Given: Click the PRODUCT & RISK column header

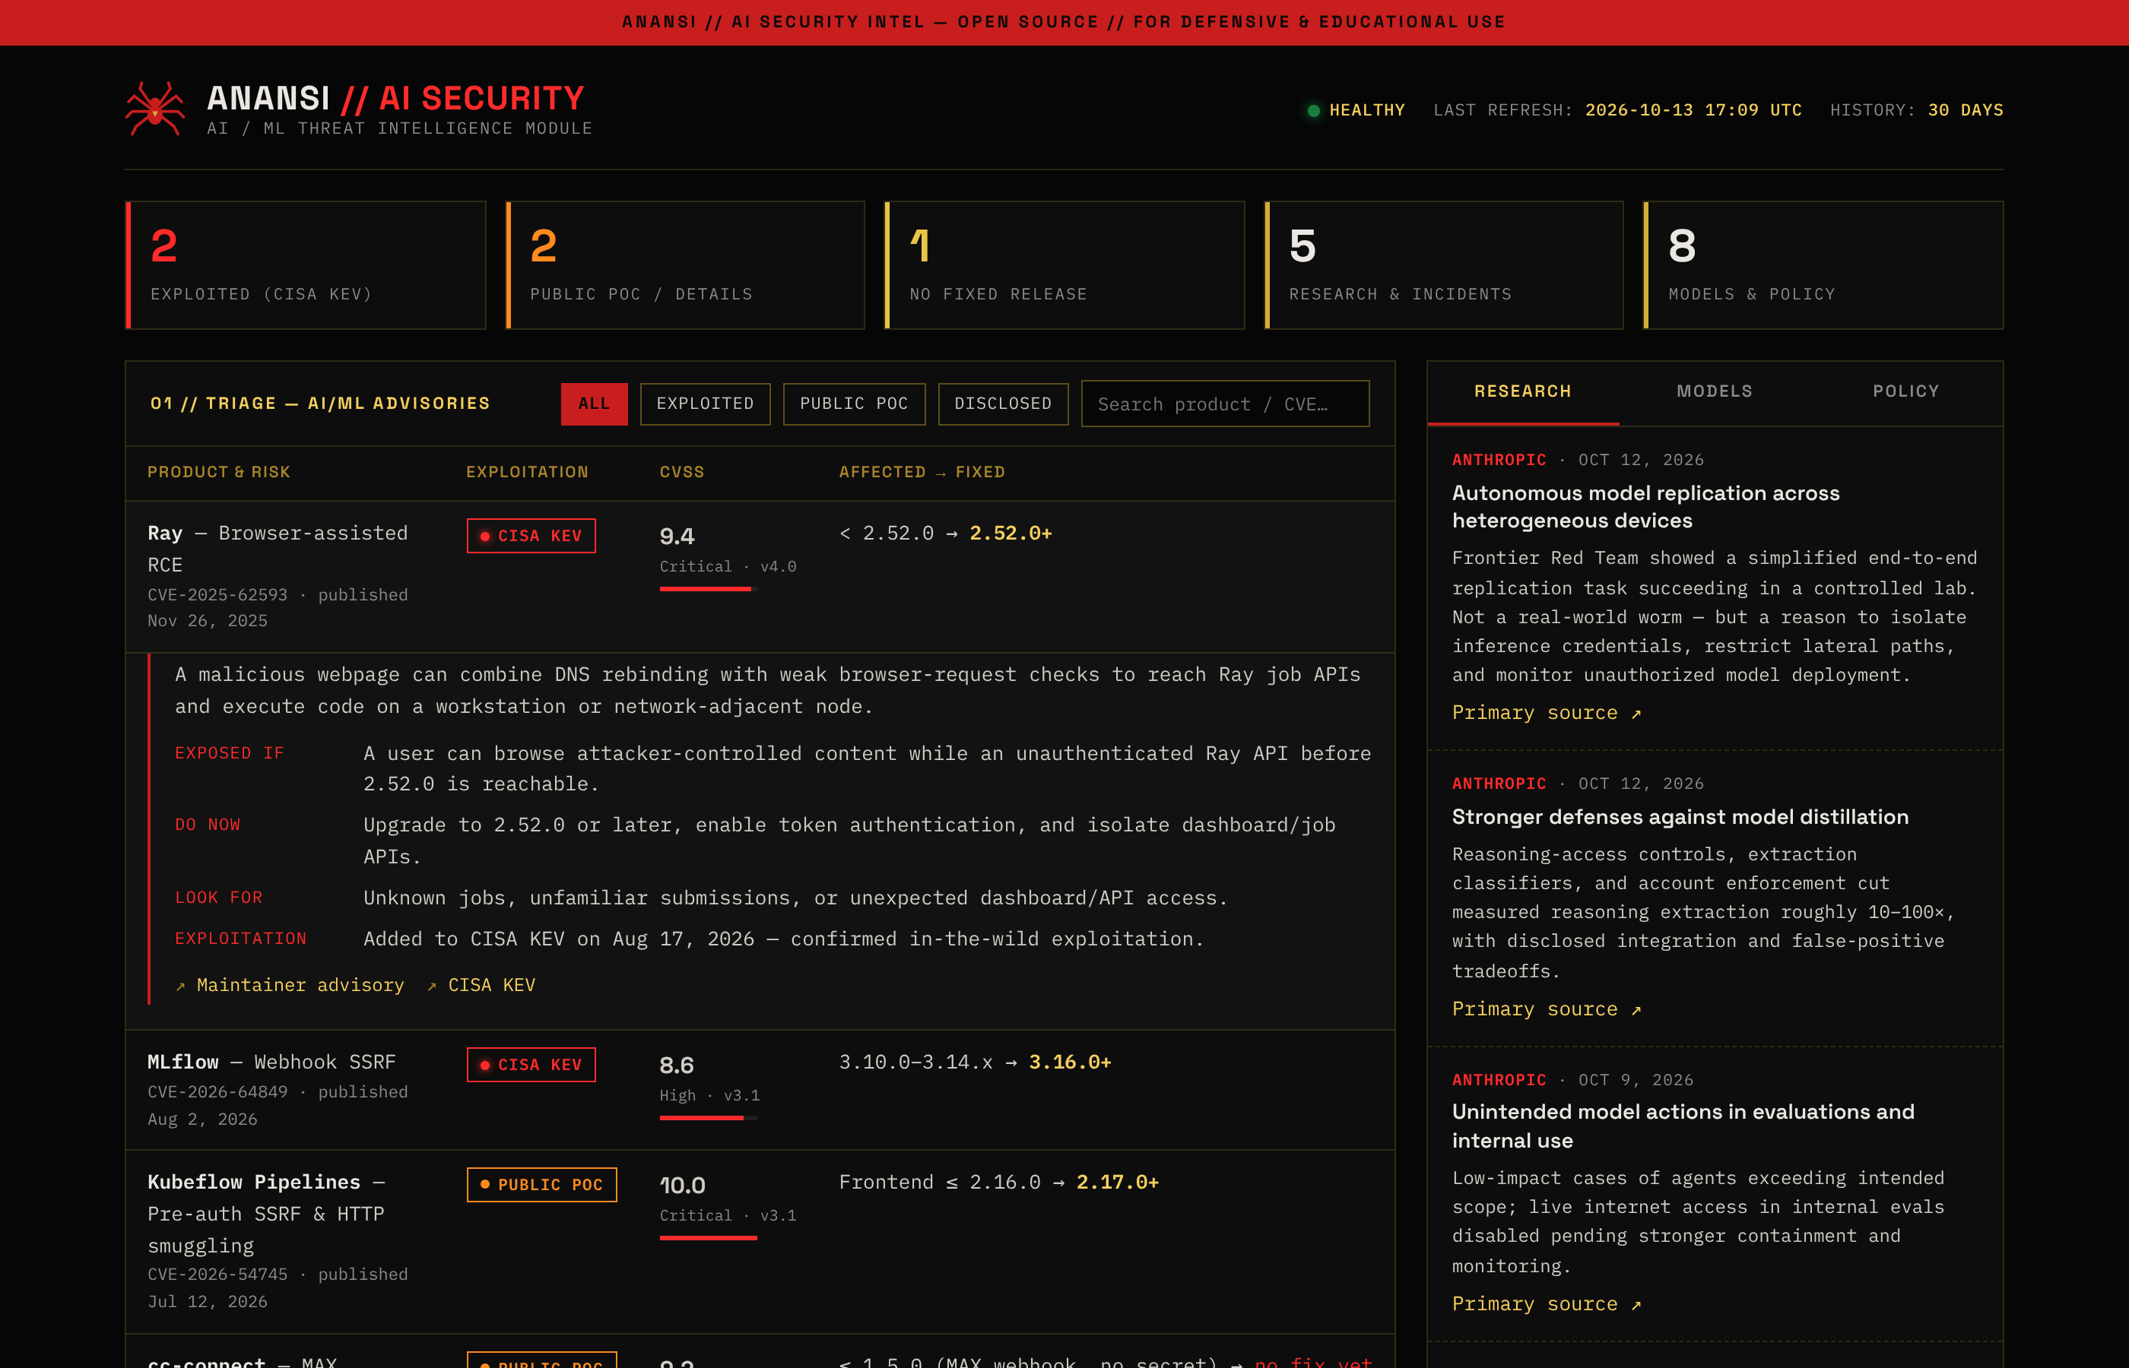Looking at the screenshot, I should tap(218, 472).
